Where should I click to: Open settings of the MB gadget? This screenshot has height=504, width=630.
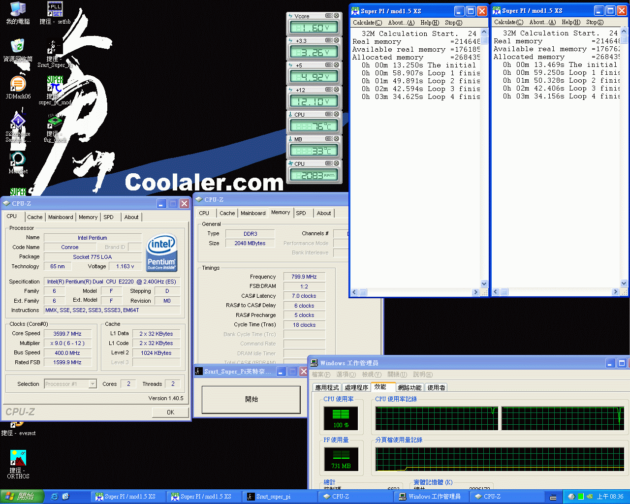click(329, 139)
